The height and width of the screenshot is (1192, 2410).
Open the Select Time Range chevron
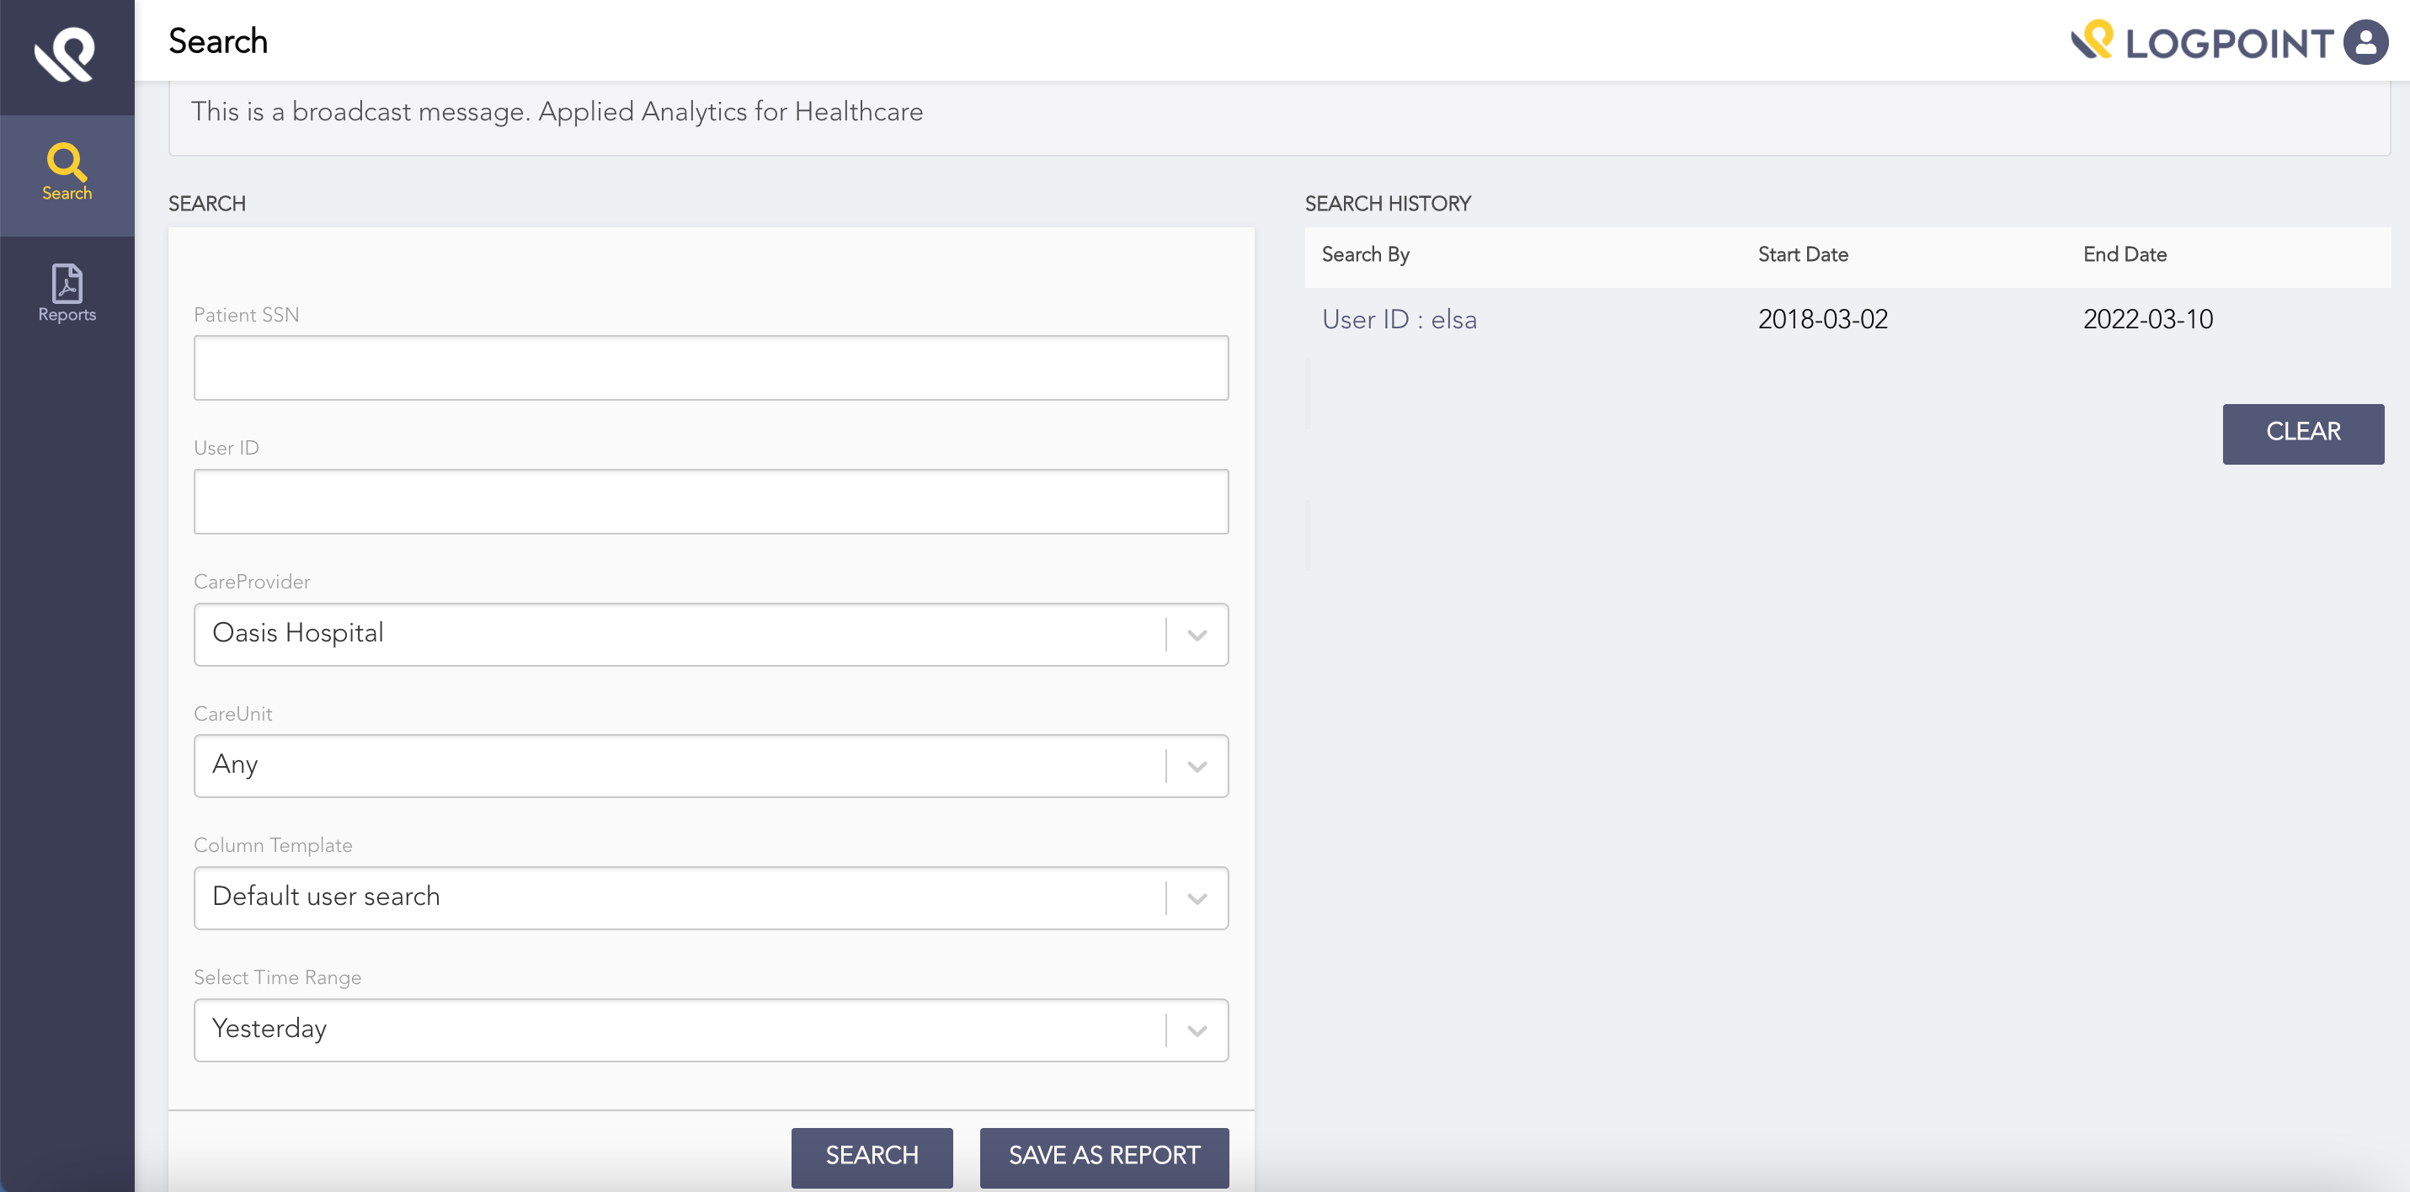tap(1196, 1030)
